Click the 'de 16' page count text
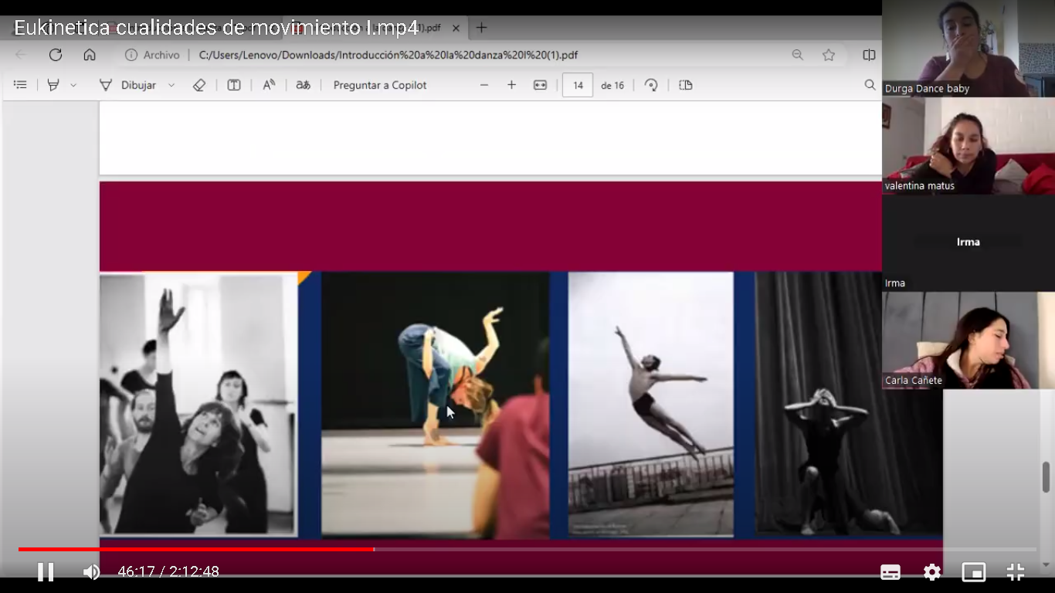The width and height of the screenshot is (1055, 593). click(612, 86)
